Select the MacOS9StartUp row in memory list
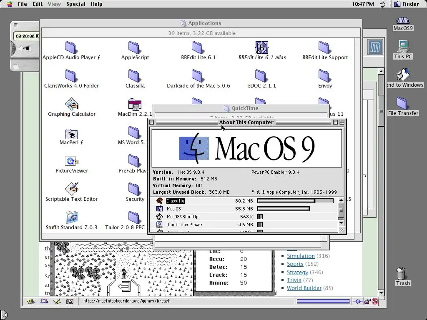 (244, 217)
